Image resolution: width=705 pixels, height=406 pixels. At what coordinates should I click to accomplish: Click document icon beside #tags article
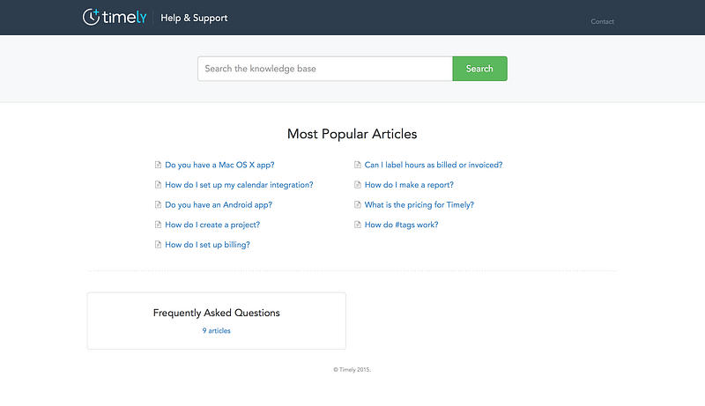[x=358, y=225]
